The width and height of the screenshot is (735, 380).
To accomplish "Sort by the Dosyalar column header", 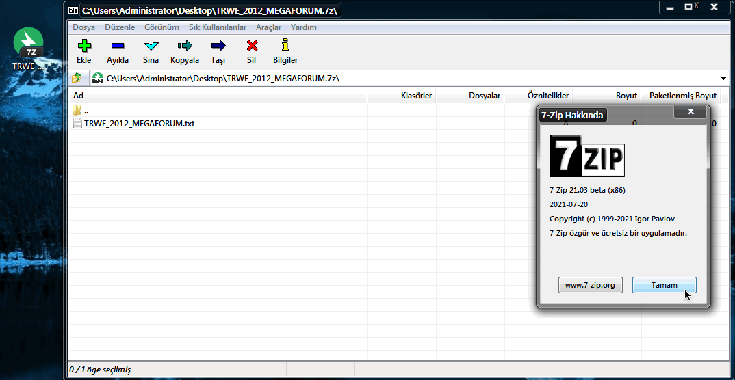I will click(x=470, y=96).
